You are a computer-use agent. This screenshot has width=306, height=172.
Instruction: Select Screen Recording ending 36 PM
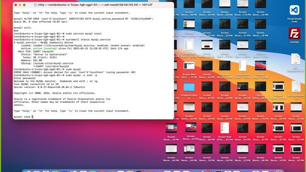tap(225, 149)
